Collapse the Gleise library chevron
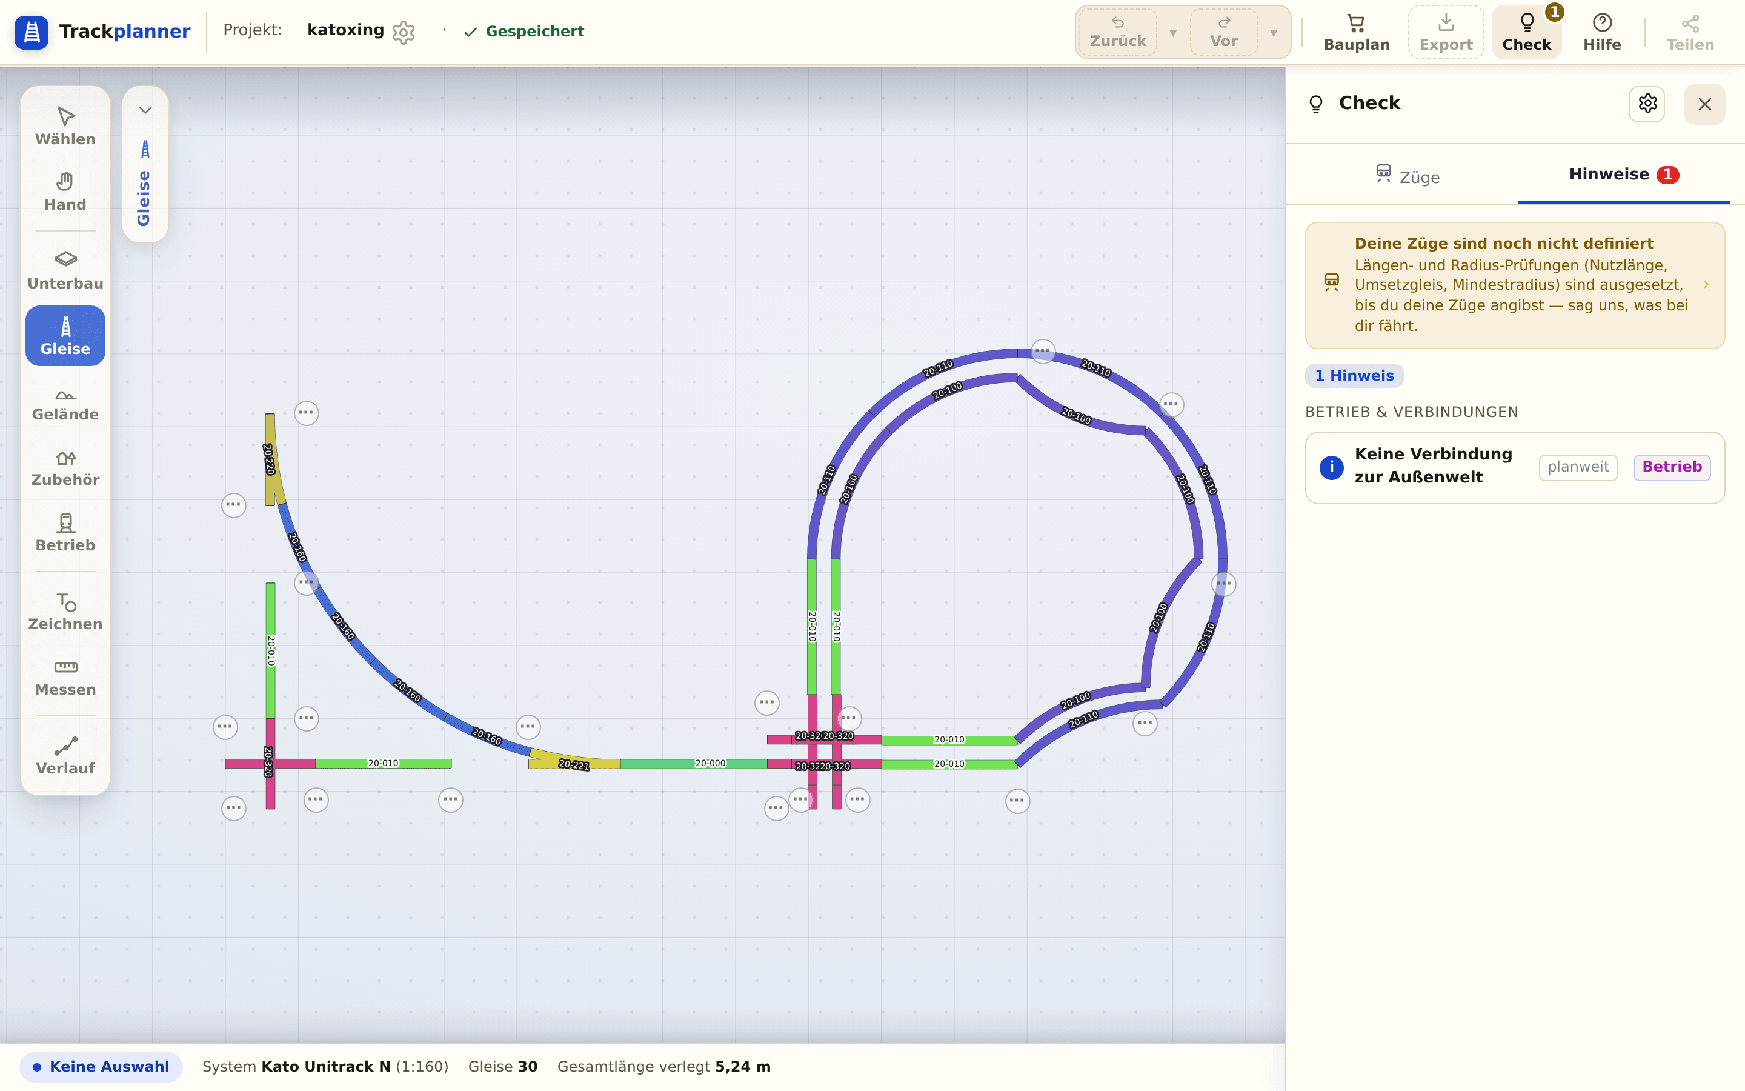The height and width of the screenshot is (1091, 1745). 145,110
